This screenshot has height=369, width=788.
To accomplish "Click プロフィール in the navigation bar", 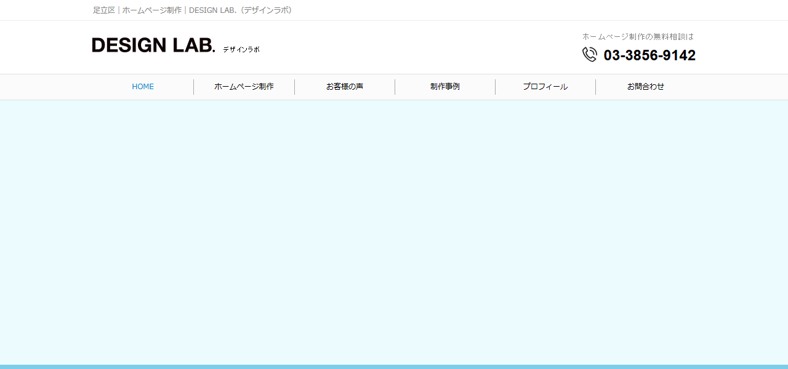I will (545, 86).
